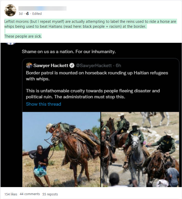182x199 pixels.
Task: Click the quoted tweet's "6h" timestamp
Action: [118, 66]
